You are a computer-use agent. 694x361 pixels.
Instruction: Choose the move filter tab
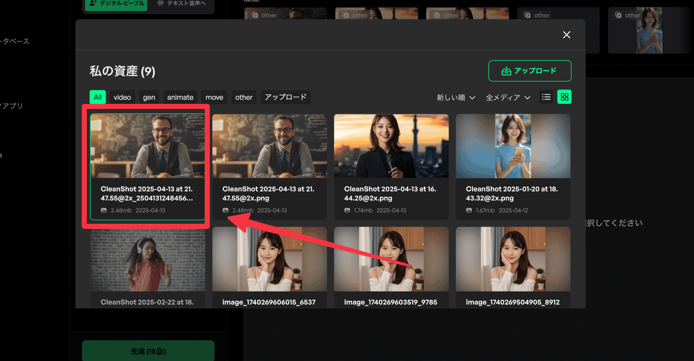coord(214,97)
